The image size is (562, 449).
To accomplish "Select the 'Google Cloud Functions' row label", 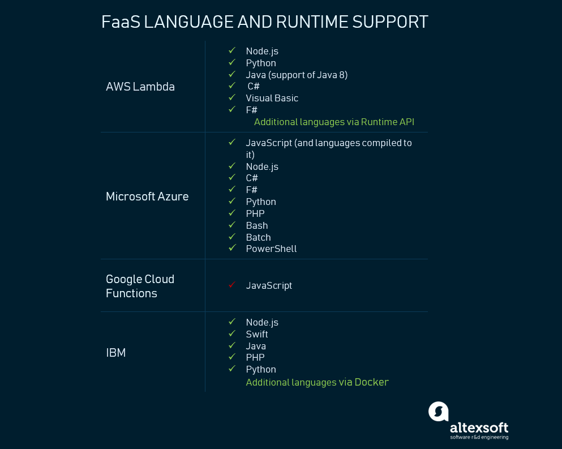I will coord(140,286).
